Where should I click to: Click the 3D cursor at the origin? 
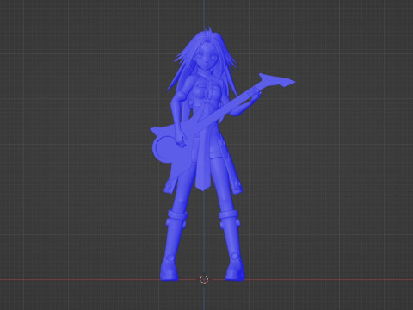coord(204,280)
